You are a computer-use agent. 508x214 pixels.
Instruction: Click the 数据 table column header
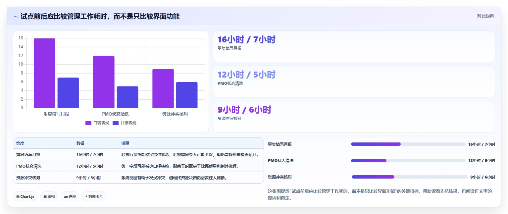pos(80,143)
